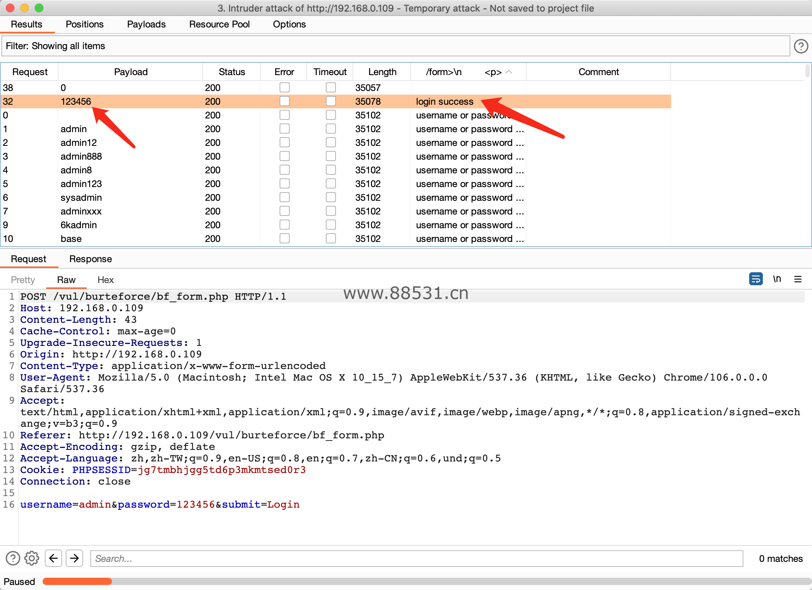Switch to the Response tab

tap(91, 259)
